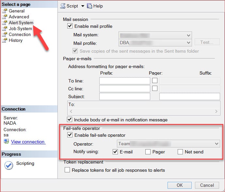Toggle the Cc line Pager checkbox
This screenshot has height=192, width=225.
(155, 88)
